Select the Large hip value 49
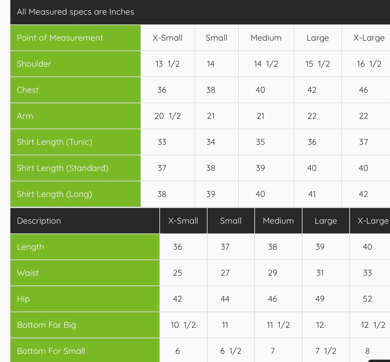The width and height of the screenshot is (390, 362). (x=320, y=299)
